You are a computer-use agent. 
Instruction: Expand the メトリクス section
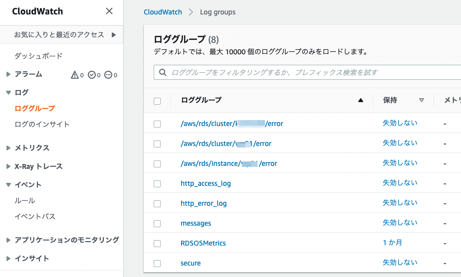[x=8, y=148]
